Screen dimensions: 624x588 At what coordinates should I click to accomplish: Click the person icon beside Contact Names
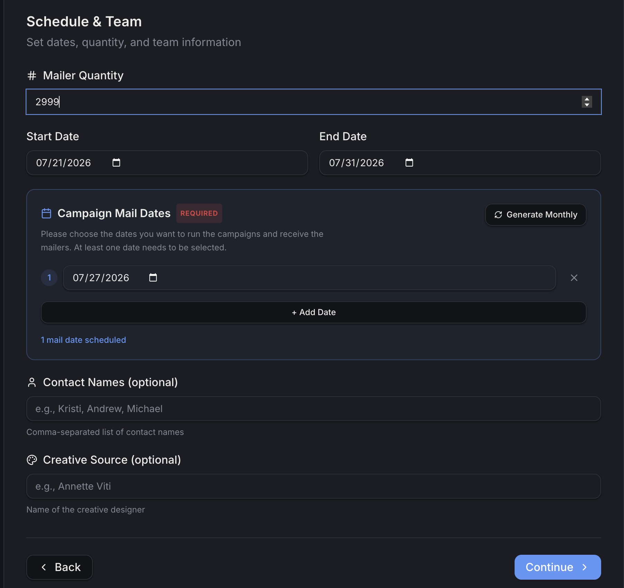[32, 382]
